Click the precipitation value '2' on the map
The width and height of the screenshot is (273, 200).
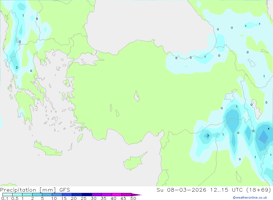(x=17, y=68)
